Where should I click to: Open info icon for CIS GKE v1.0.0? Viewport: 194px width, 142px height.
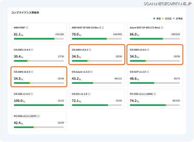point(32,94)
